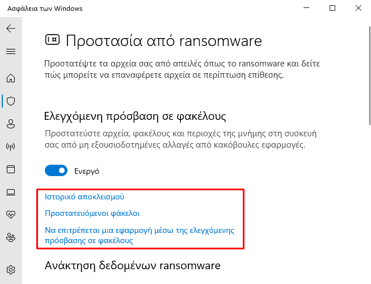Click Να επιτρέπεται μια εφαρμογή link
The height and width of the screenshot is (284, 371).
(x=140, y=235)
